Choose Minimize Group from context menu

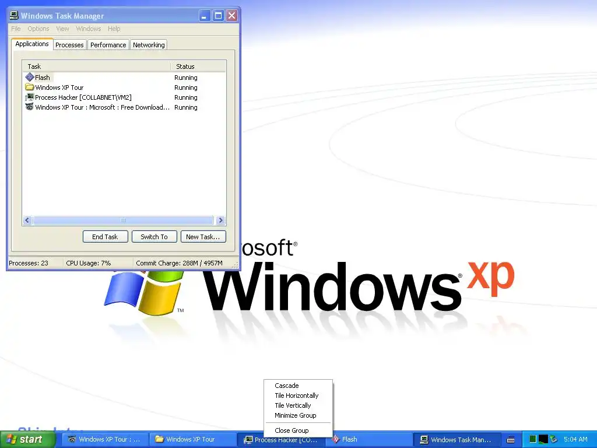tap(298, 415)
